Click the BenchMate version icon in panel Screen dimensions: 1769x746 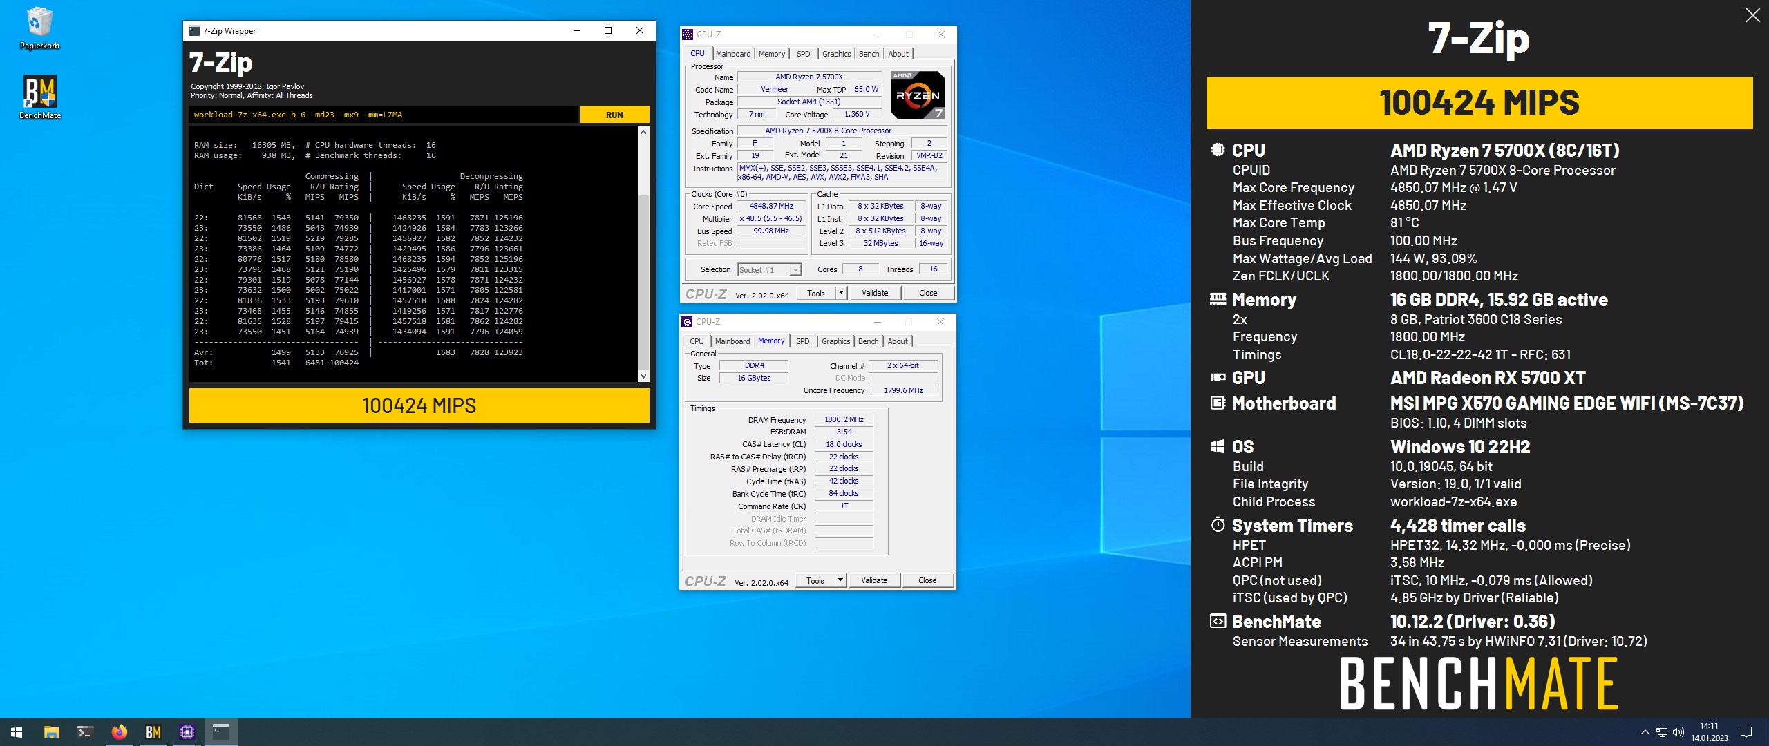click(x=1218, y=621)
